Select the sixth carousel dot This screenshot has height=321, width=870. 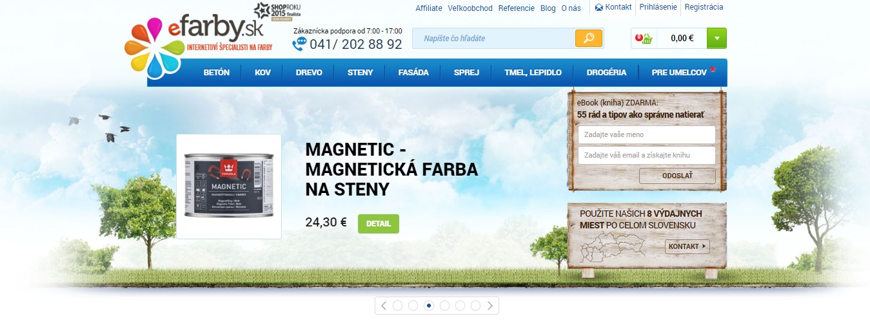click(475, 306)
